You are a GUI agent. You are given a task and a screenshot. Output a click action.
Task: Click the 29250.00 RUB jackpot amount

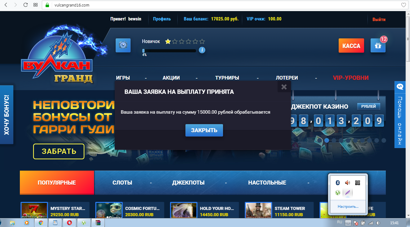65,215
